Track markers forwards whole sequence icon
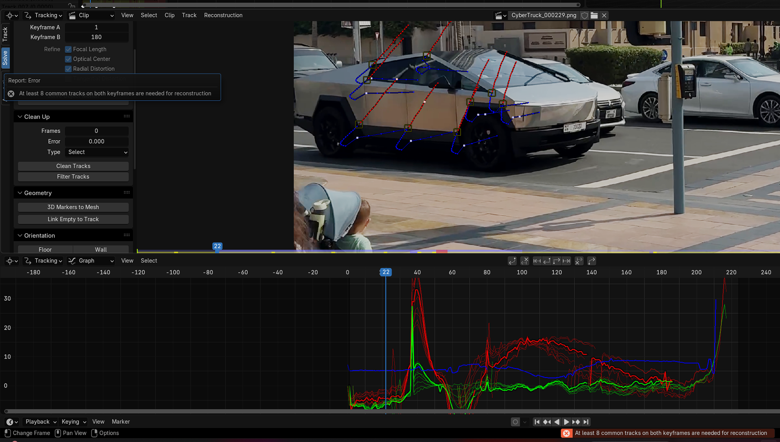The width and height of the screenshot is (780, 442). [566, 261]
